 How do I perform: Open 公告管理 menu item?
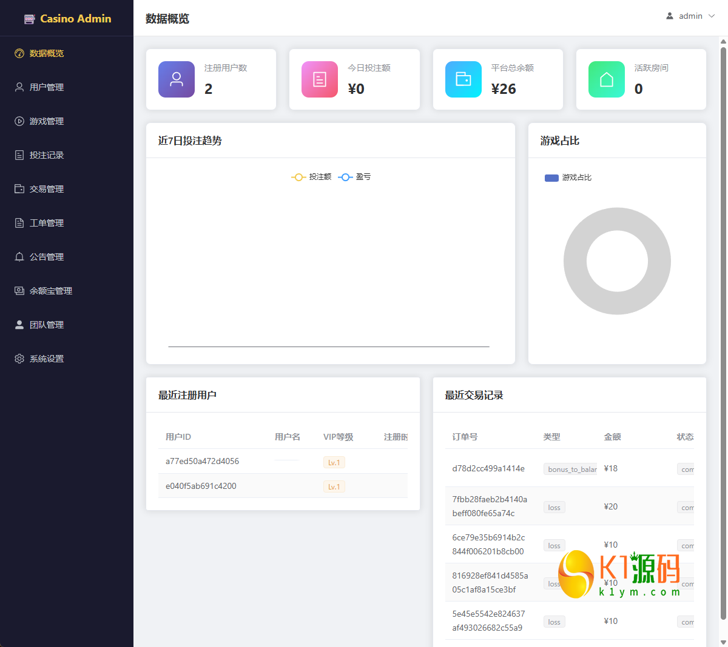(x=67, y=257)
